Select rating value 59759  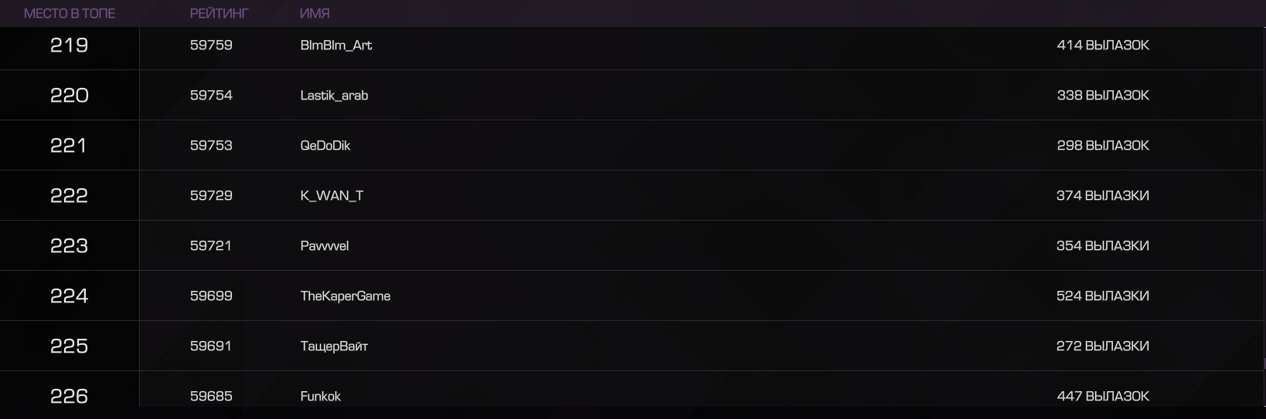[211, 46]
